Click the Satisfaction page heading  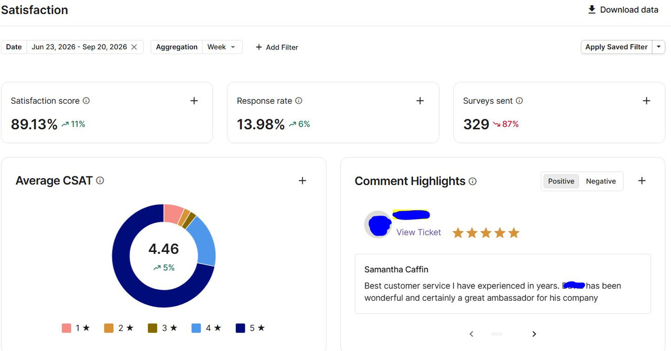(x=35, y=10)
